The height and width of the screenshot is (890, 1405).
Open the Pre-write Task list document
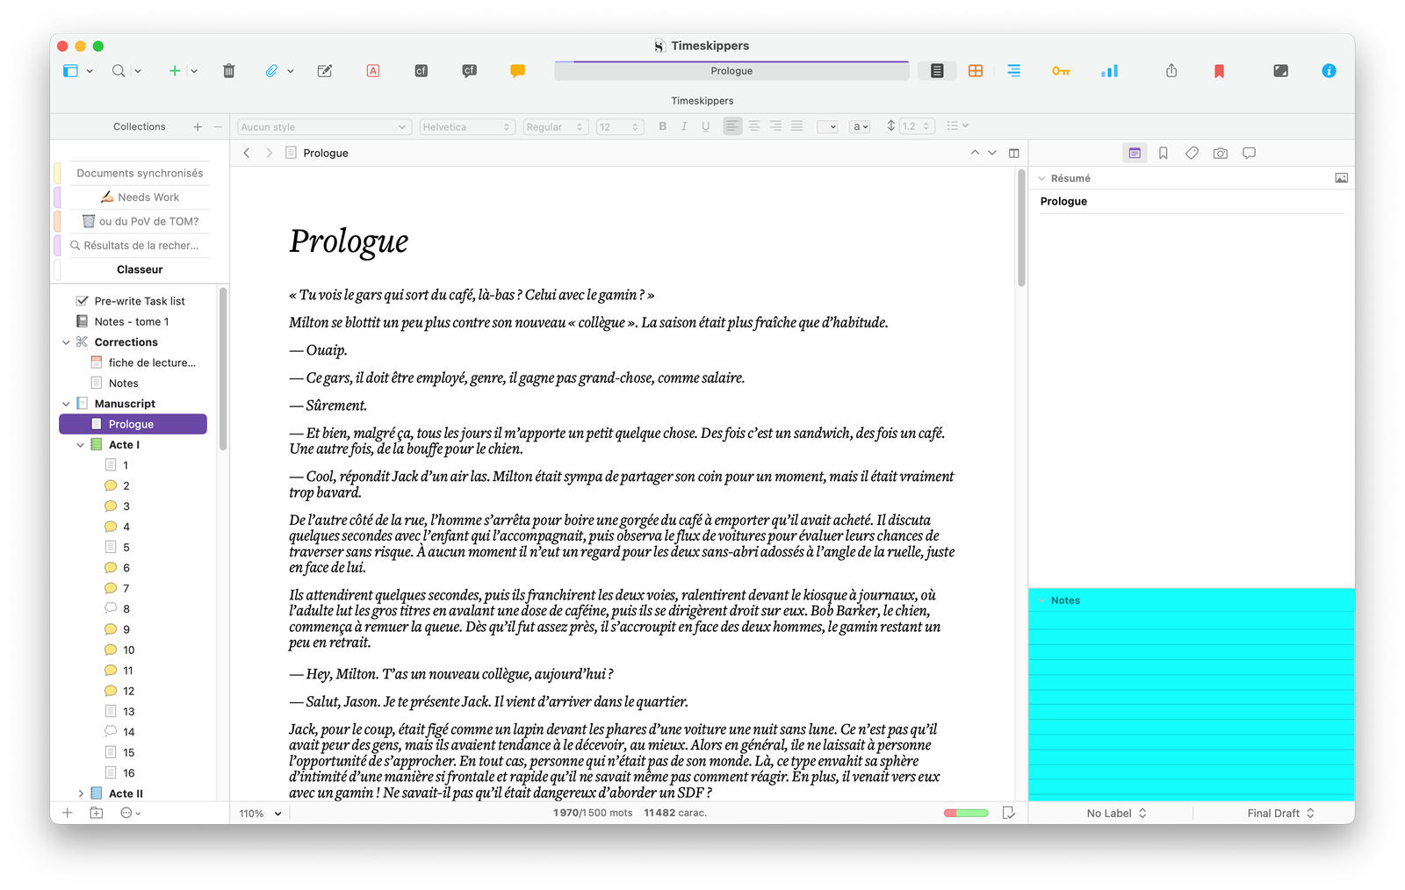[140, 301]
